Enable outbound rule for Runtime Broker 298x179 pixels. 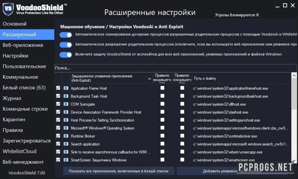(x=182, y=136)
